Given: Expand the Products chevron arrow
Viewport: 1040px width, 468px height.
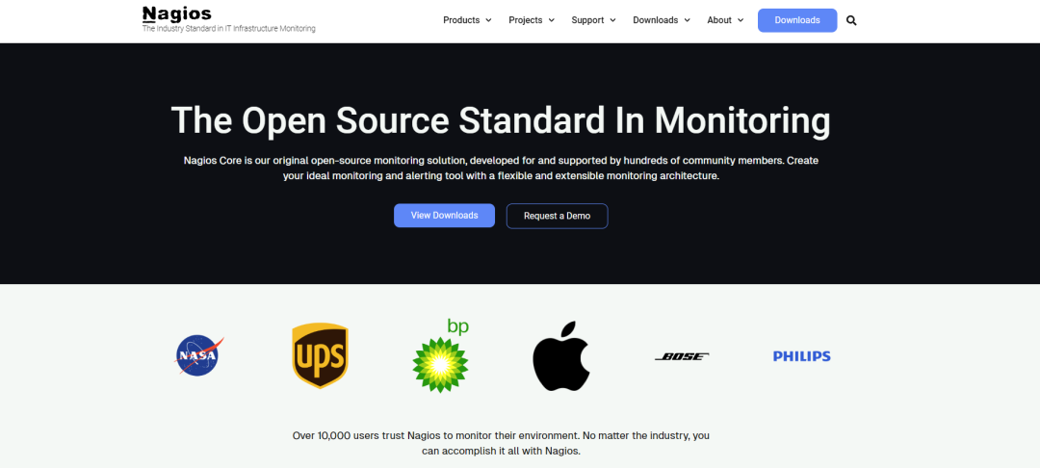Looking at the screenshot, I should tap(489, 20).
